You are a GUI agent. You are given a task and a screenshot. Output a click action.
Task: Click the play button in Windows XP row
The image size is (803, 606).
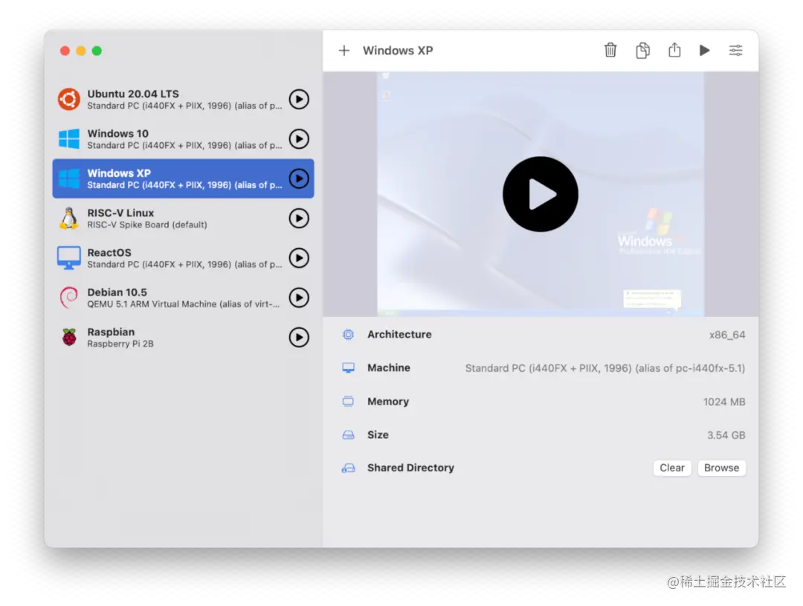[x=299, y=178]
